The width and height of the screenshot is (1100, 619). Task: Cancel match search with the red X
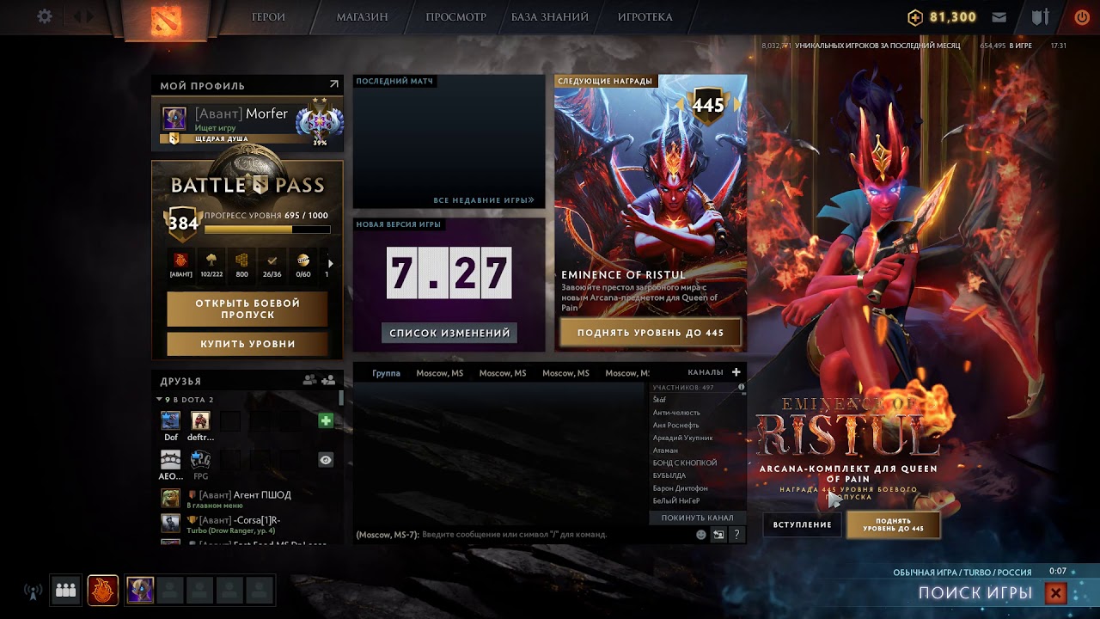[1055, 593]
